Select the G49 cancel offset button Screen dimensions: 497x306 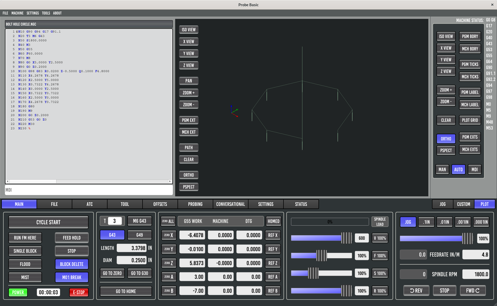coord(140,235)
